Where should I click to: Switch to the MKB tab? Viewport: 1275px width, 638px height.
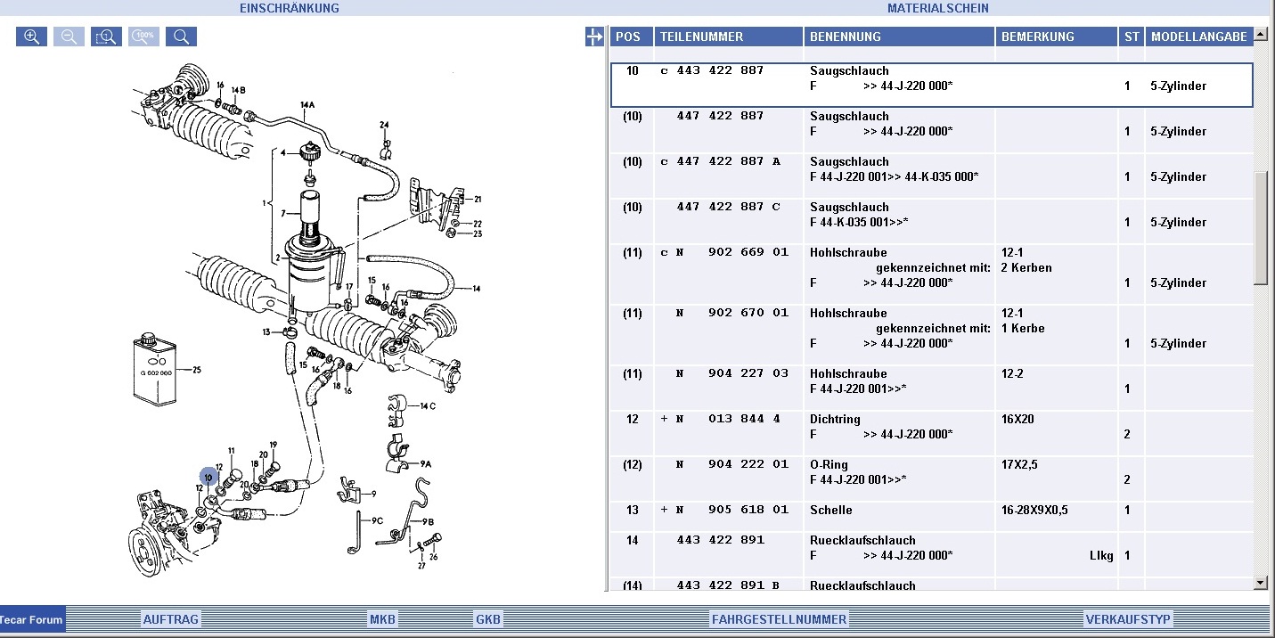(x=382, y=619)
